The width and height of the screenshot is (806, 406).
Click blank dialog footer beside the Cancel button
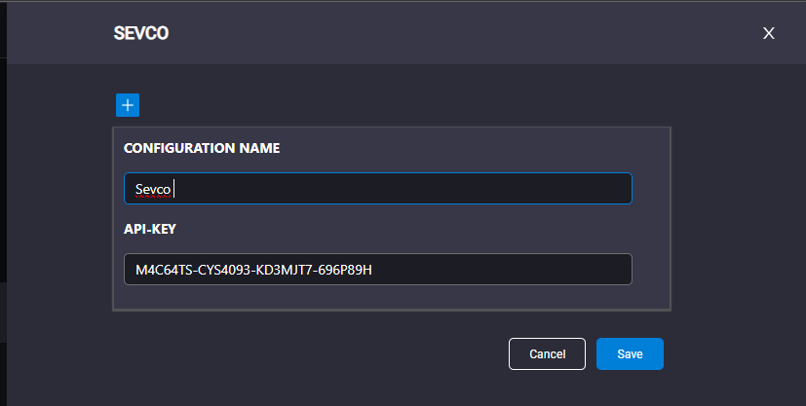tap(308, 353)
